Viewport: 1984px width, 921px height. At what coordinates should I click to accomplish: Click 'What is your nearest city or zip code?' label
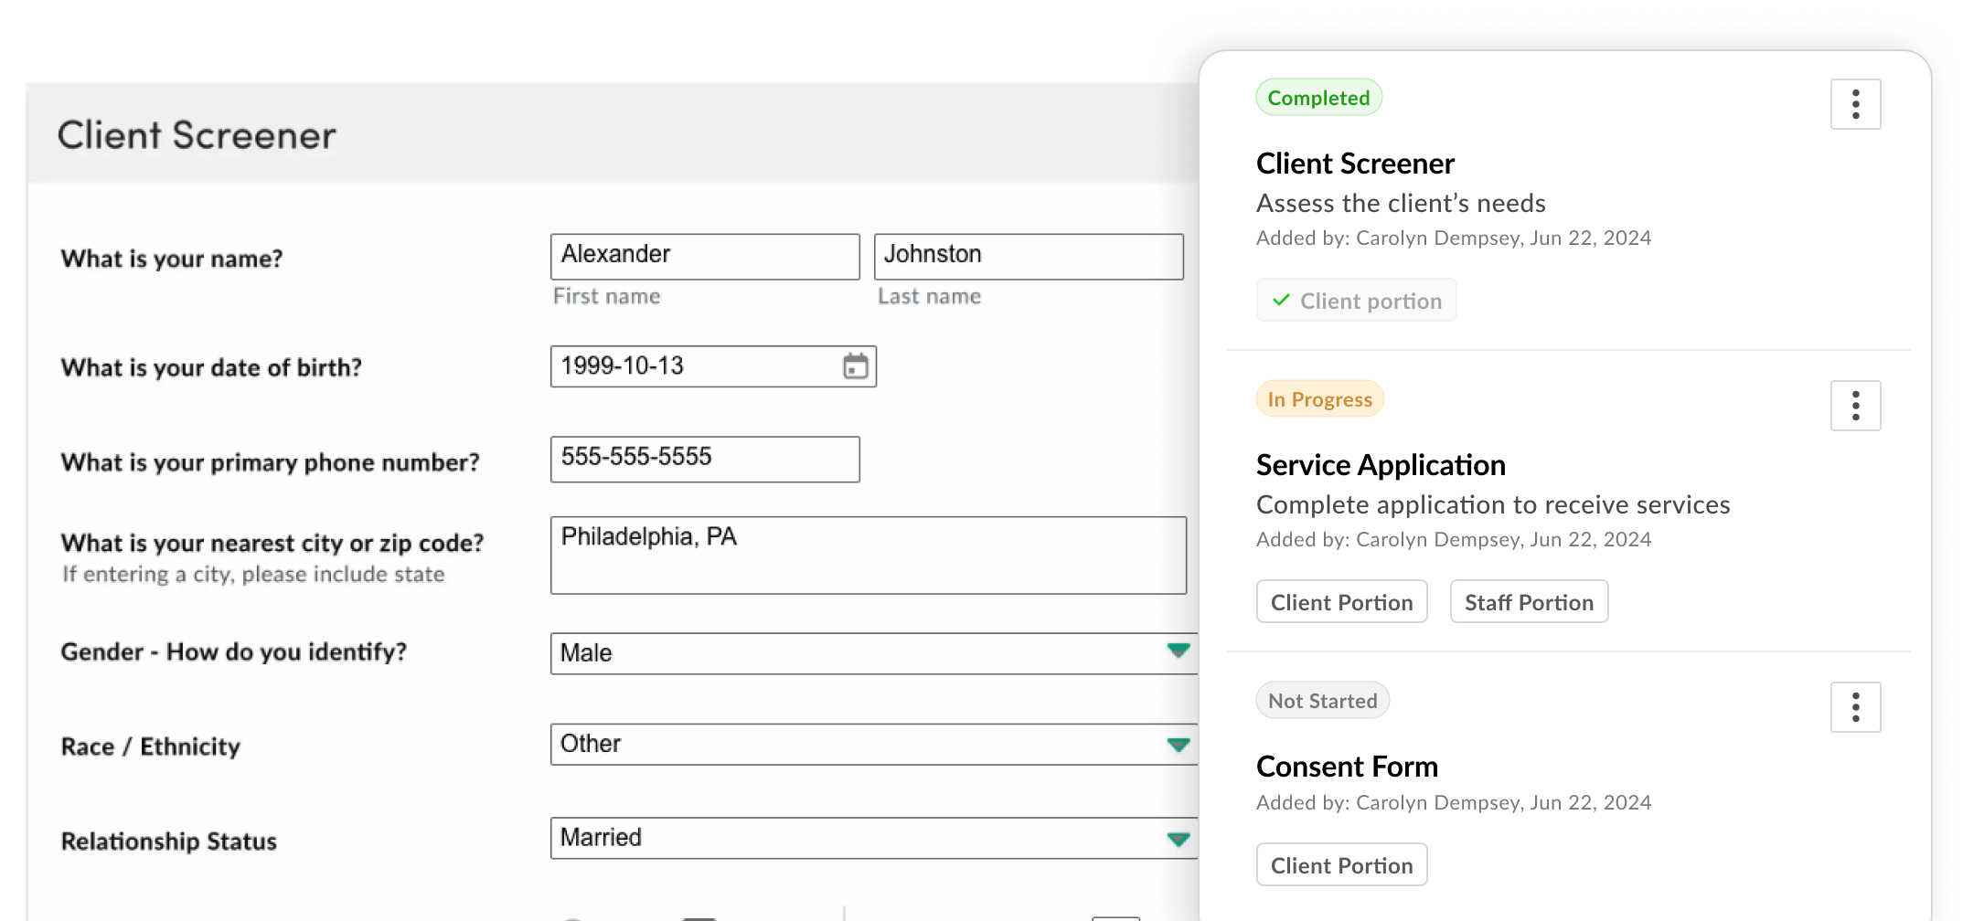point(272,543)
